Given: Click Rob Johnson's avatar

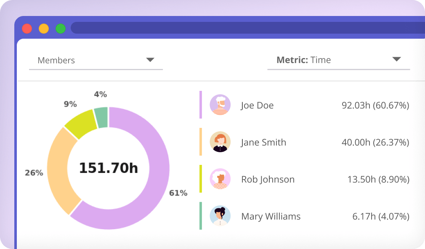Looking at the screenshot, I should click(x=220, y=179).
